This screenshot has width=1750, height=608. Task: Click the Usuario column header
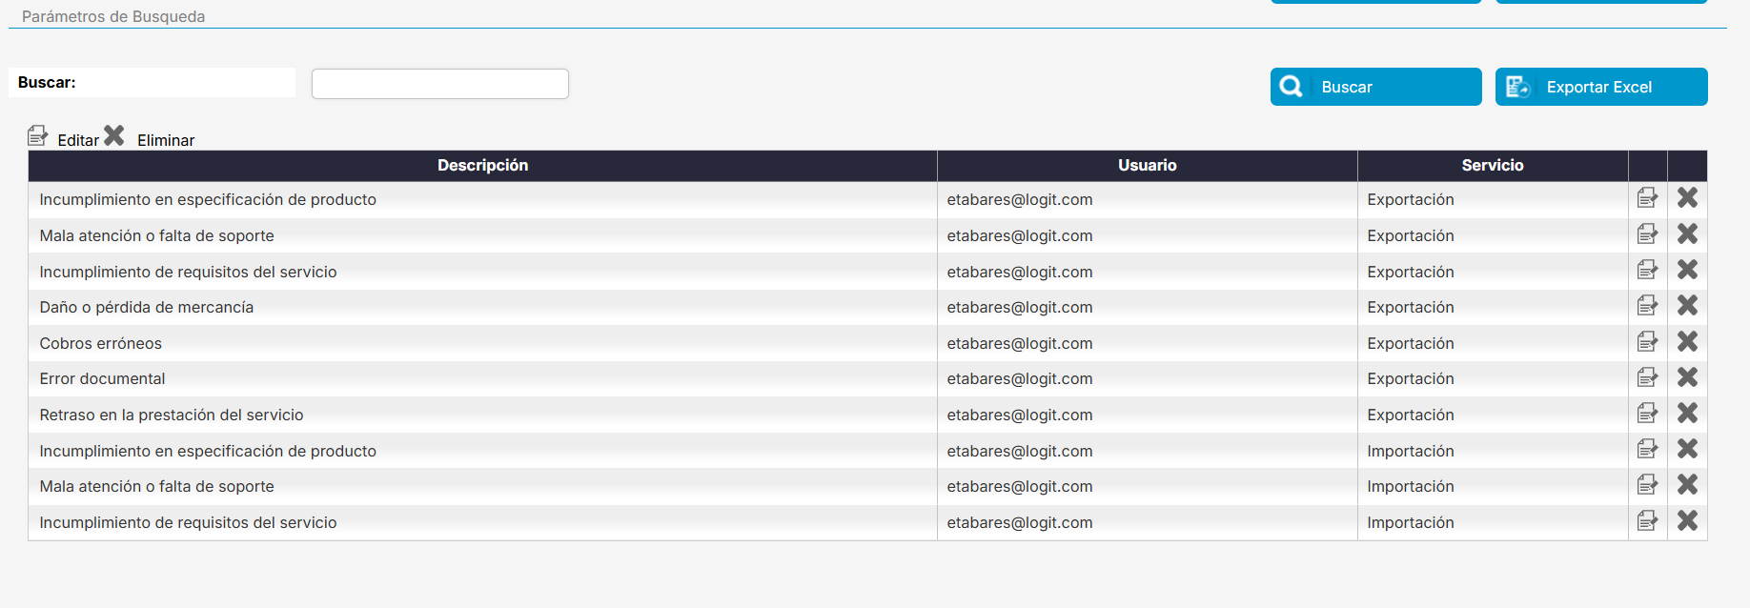1148,166
